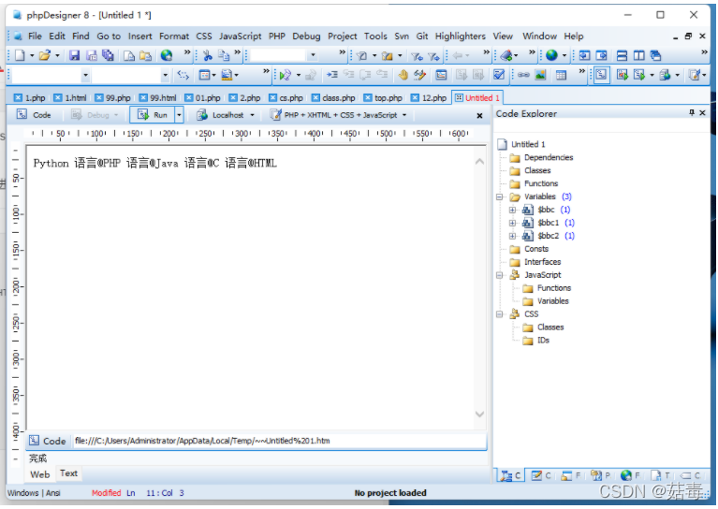Click the insert table grid icon
Image resolution: width=718 pixels, height=509 pixels.
click(561, 75)
